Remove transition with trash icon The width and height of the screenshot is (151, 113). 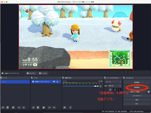coord(115,90)
